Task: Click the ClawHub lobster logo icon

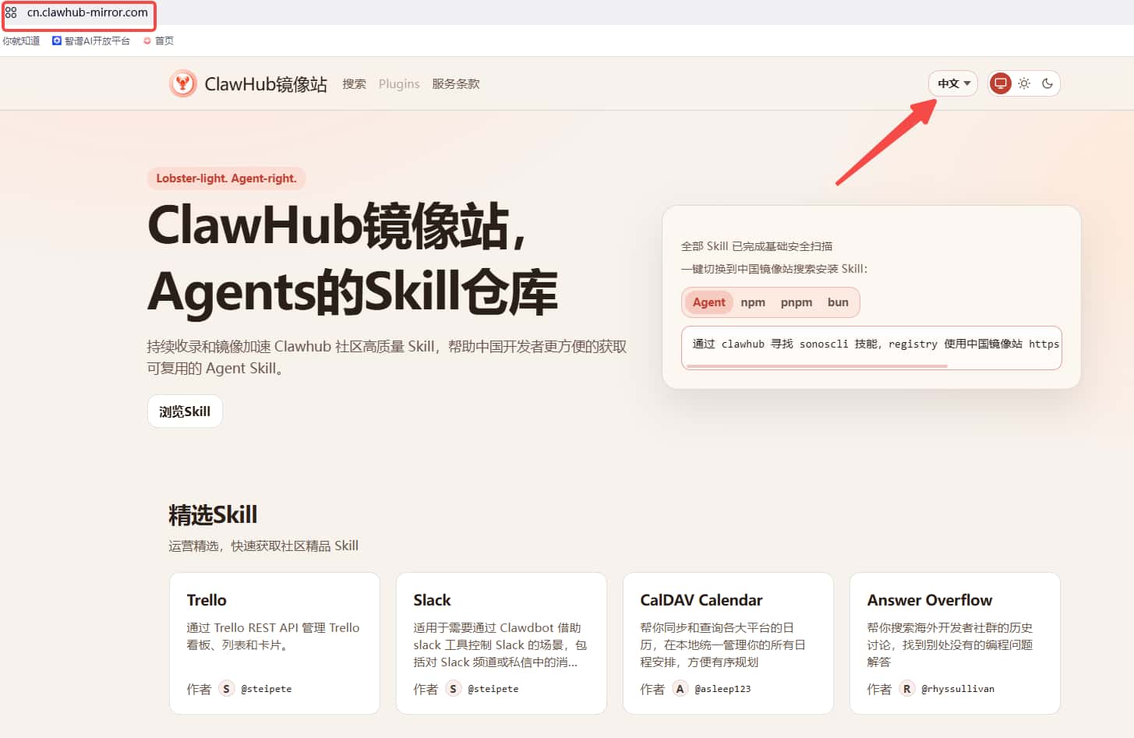Action: pyautogui.click(x=182, y=83)
